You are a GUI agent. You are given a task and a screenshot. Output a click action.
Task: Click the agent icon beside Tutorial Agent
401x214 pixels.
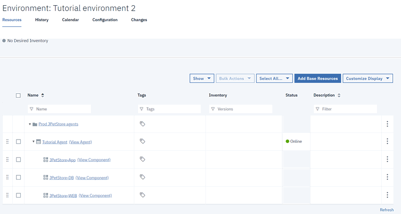(x=38, y=141)
